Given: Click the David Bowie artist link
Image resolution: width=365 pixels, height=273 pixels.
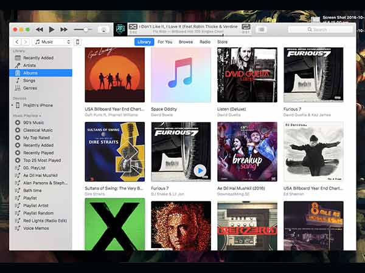Looking at the screenshot, I should pyautogui.click(x=162, y=115).
